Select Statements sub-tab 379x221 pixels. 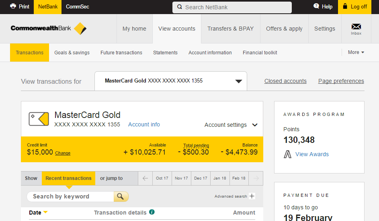pyautogui.click(x=165, y=52)
